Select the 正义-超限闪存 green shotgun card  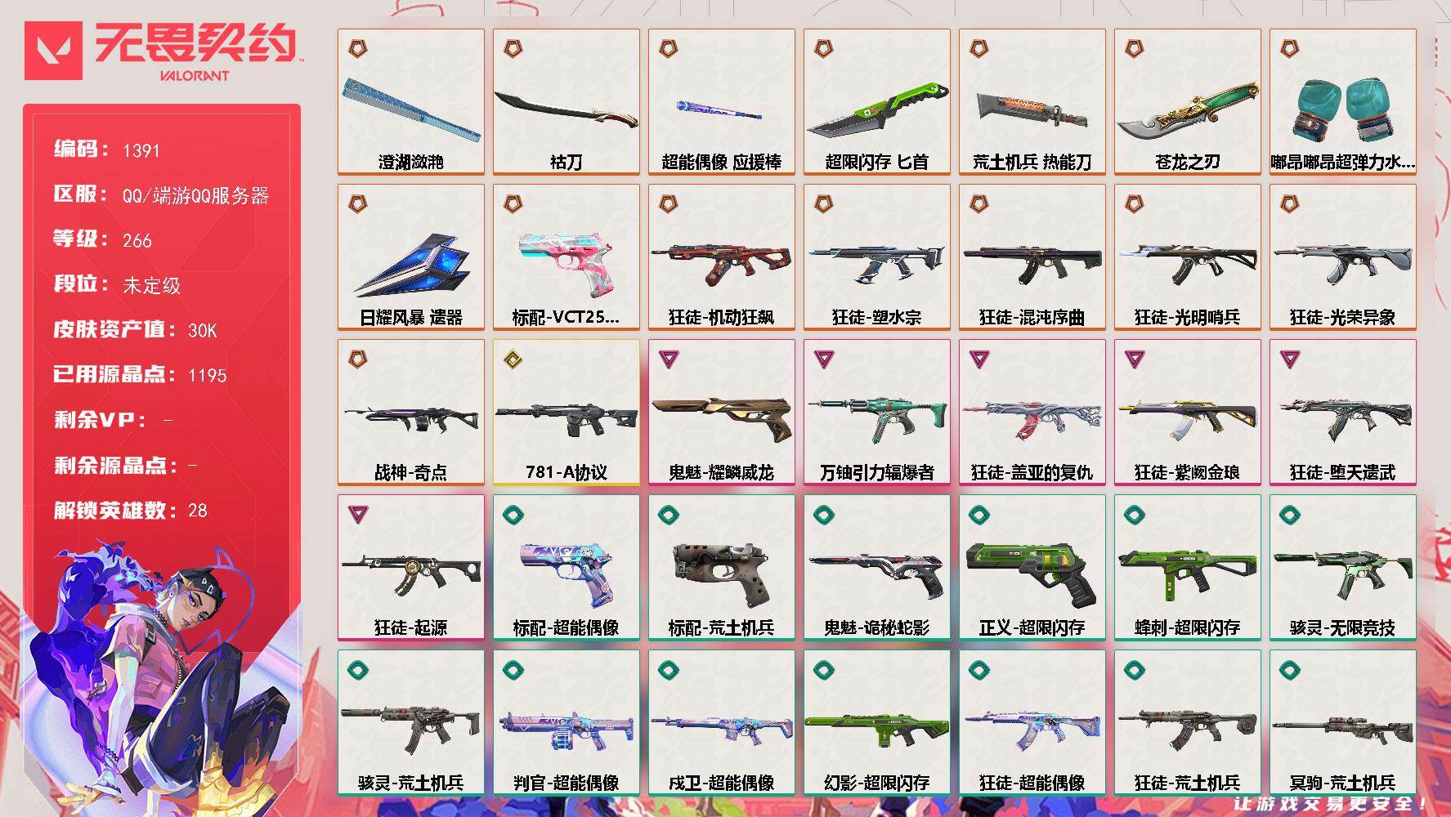pyautogui.click(x=1032, y=568)
